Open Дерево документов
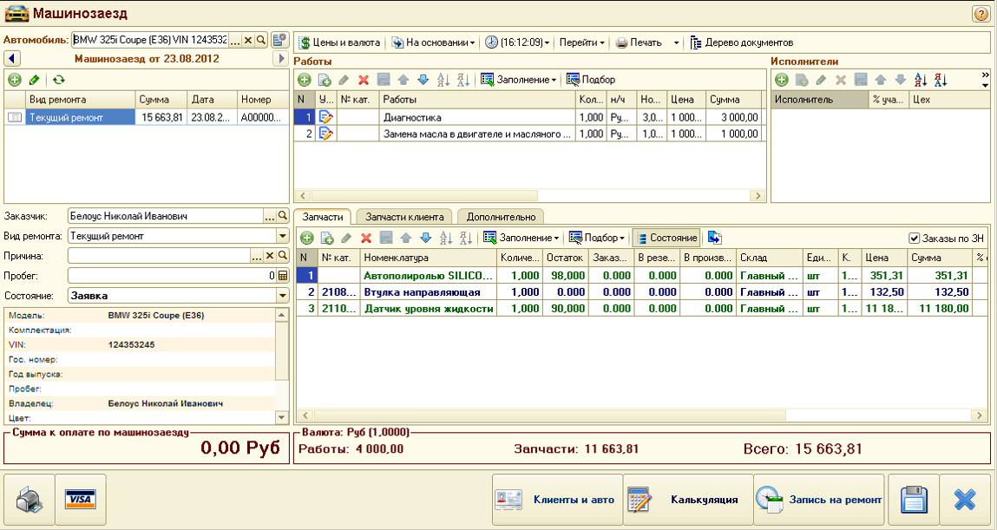 point(741,43)
